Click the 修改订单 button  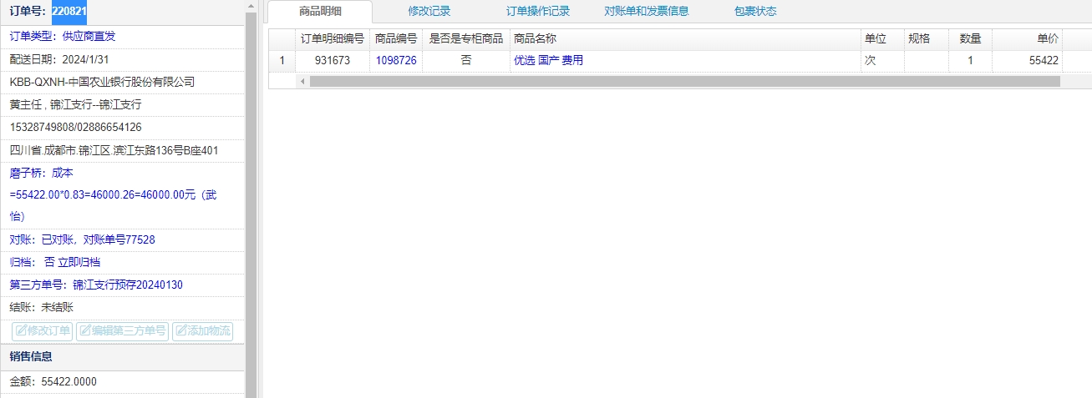click(43, 330)
